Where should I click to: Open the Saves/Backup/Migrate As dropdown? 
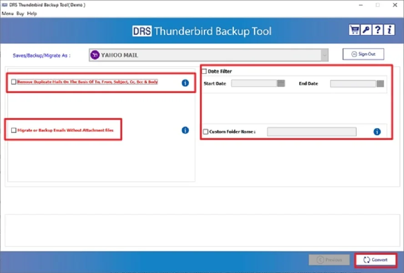tap(324, 55)
